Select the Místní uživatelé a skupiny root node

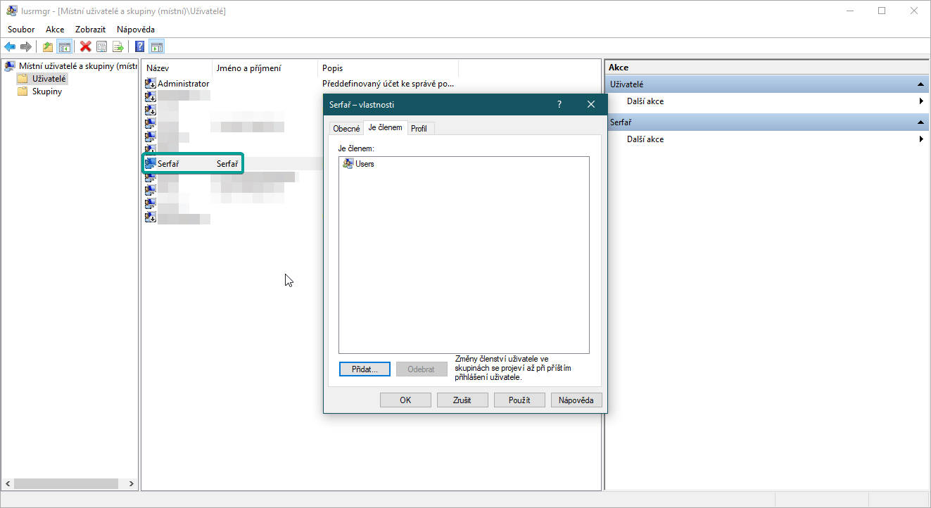70,66
